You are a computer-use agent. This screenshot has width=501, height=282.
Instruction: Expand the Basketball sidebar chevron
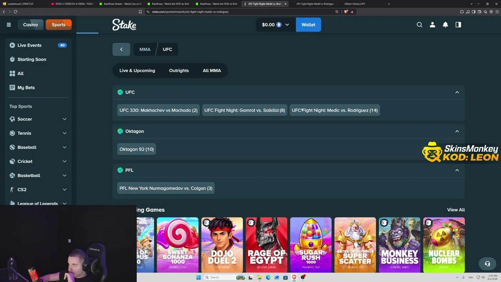tap(65, 175)
